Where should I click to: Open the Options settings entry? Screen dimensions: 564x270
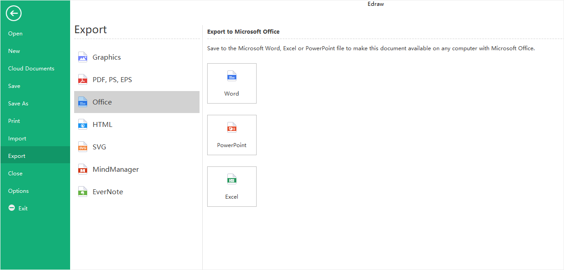coord(18,191)
